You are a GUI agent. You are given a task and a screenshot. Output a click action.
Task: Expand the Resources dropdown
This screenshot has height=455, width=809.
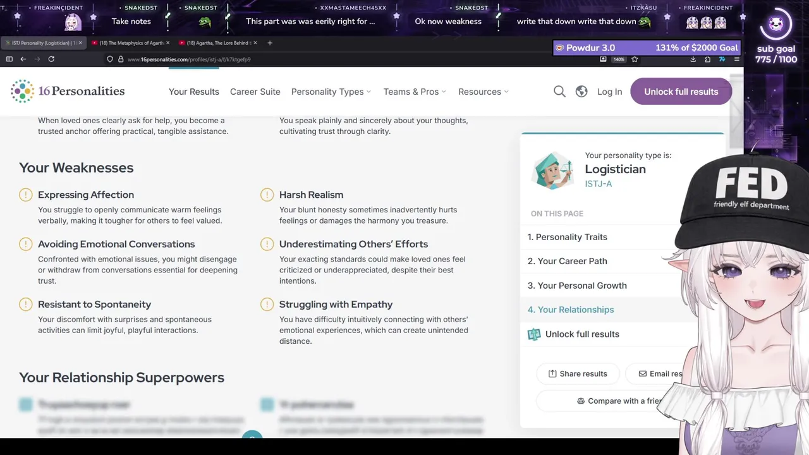click(484, 92)
